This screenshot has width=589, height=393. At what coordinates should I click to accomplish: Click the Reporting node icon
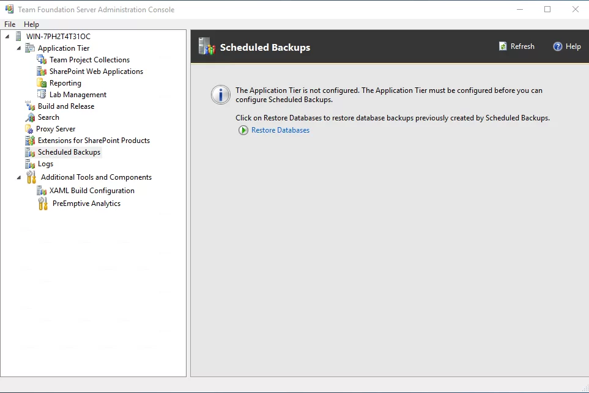coord(42,83)
